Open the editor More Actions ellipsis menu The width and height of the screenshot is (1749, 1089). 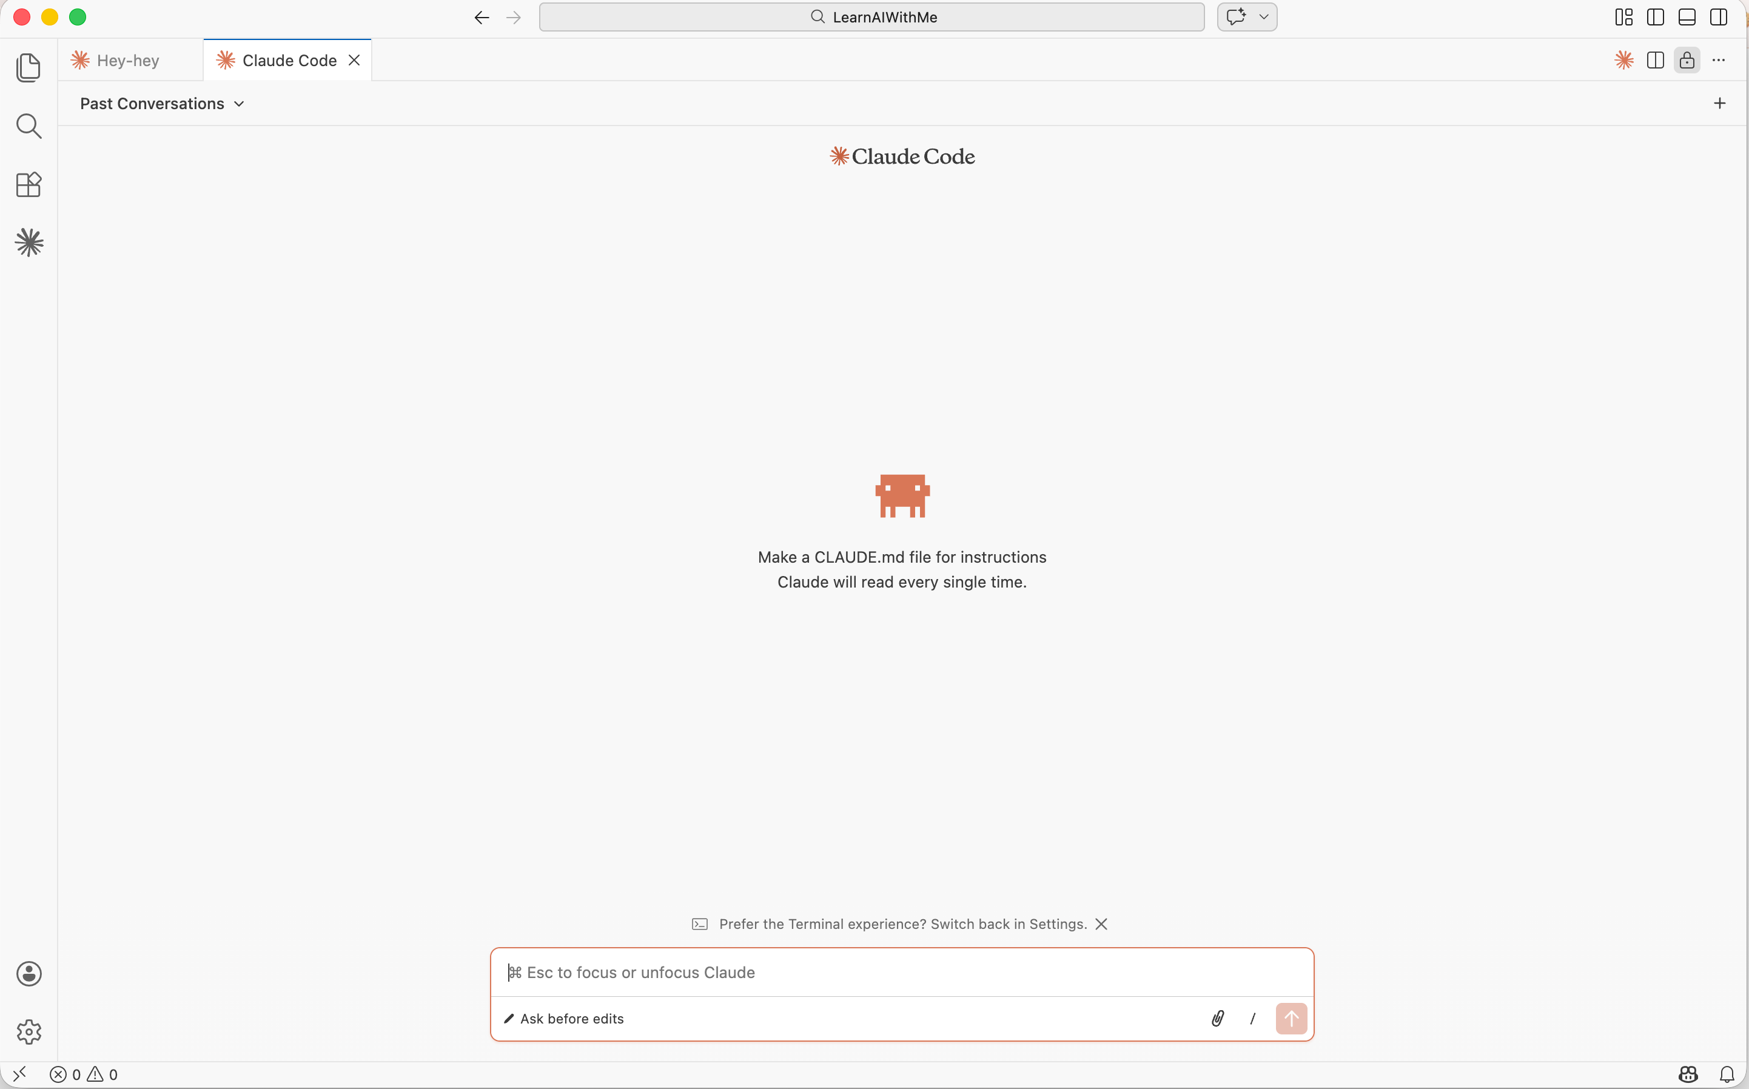pos(1719,61)
